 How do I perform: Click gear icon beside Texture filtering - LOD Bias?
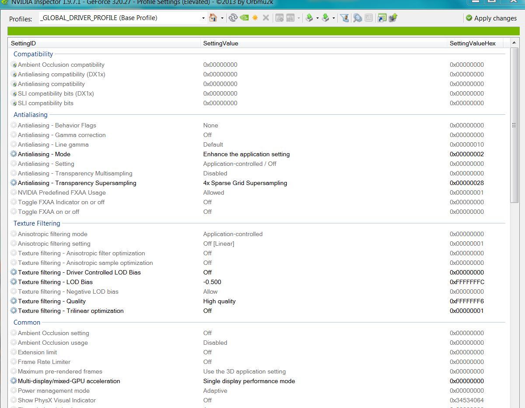pyautogui.click(x=14, y=282)
